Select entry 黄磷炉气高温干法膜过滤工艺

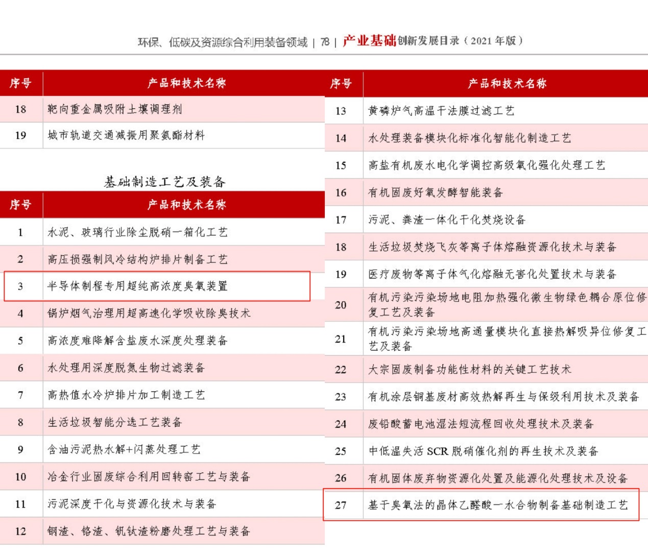click(441, 111)
